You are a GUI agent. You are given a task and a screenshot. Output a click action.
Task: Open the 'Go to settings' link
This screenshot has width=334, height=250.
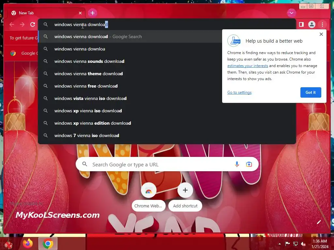tap(239, 92)
